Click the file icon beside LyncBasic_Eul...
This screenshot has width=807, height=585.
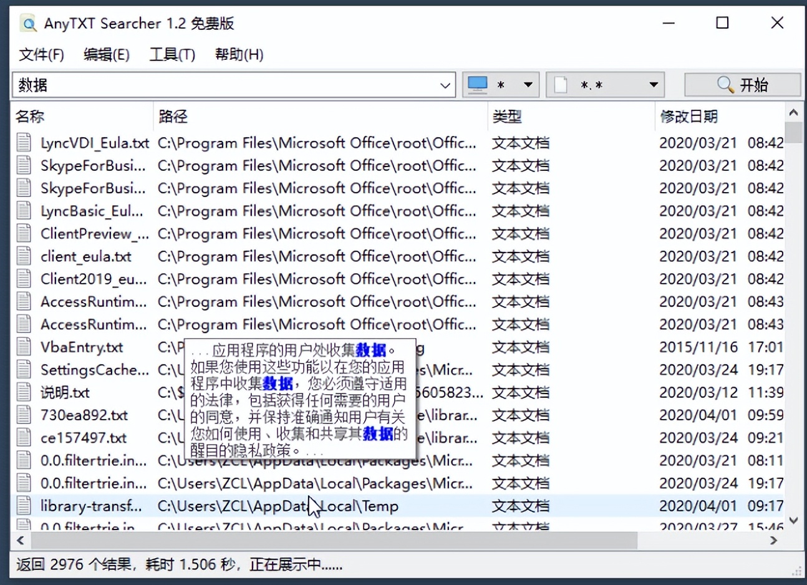[x=24, y=211]
